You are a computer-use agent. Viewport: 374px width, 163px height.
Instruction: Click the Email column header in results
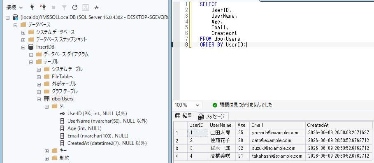[277, 125]
